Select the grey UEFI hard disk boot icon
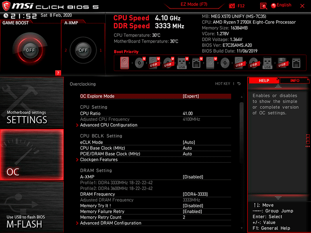Image resolution: width=311 pixels, height=233 pixels. 211,63
